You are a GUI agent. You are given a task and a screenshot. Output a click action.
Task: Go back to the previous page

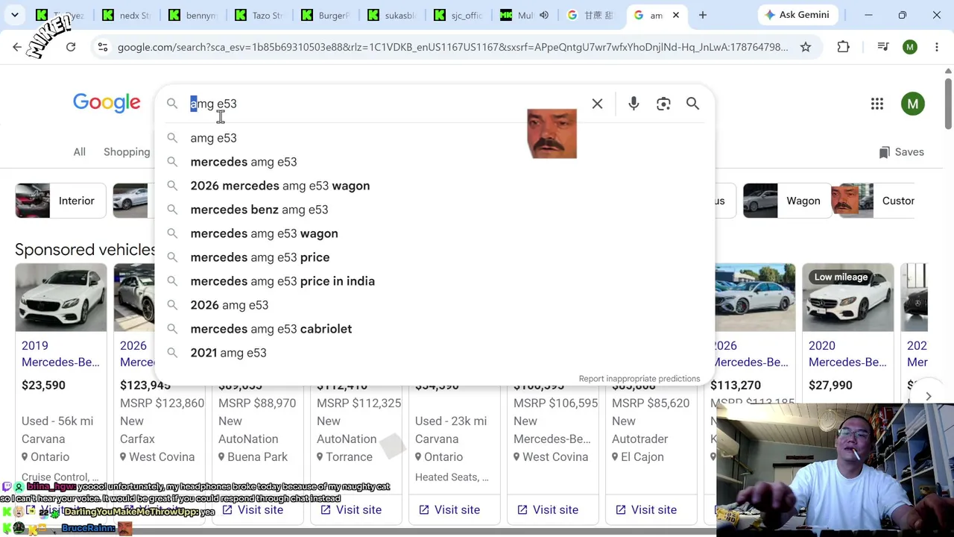17,47
